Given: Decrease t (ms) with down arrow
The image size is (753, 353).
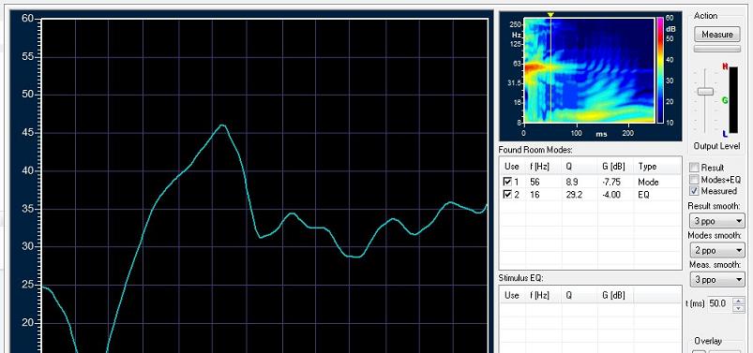Looking at the screenshot, I should [x=739, y=308].
